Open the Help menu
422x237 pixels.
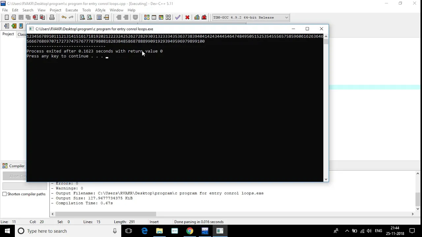click(132, 10)
